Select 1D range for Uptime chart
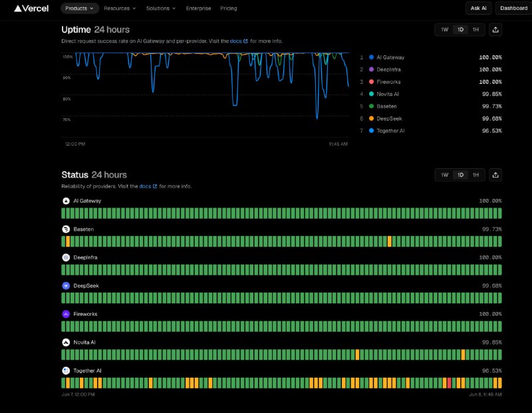The height and width of the screenshot is (413, 532). [460, 29]
